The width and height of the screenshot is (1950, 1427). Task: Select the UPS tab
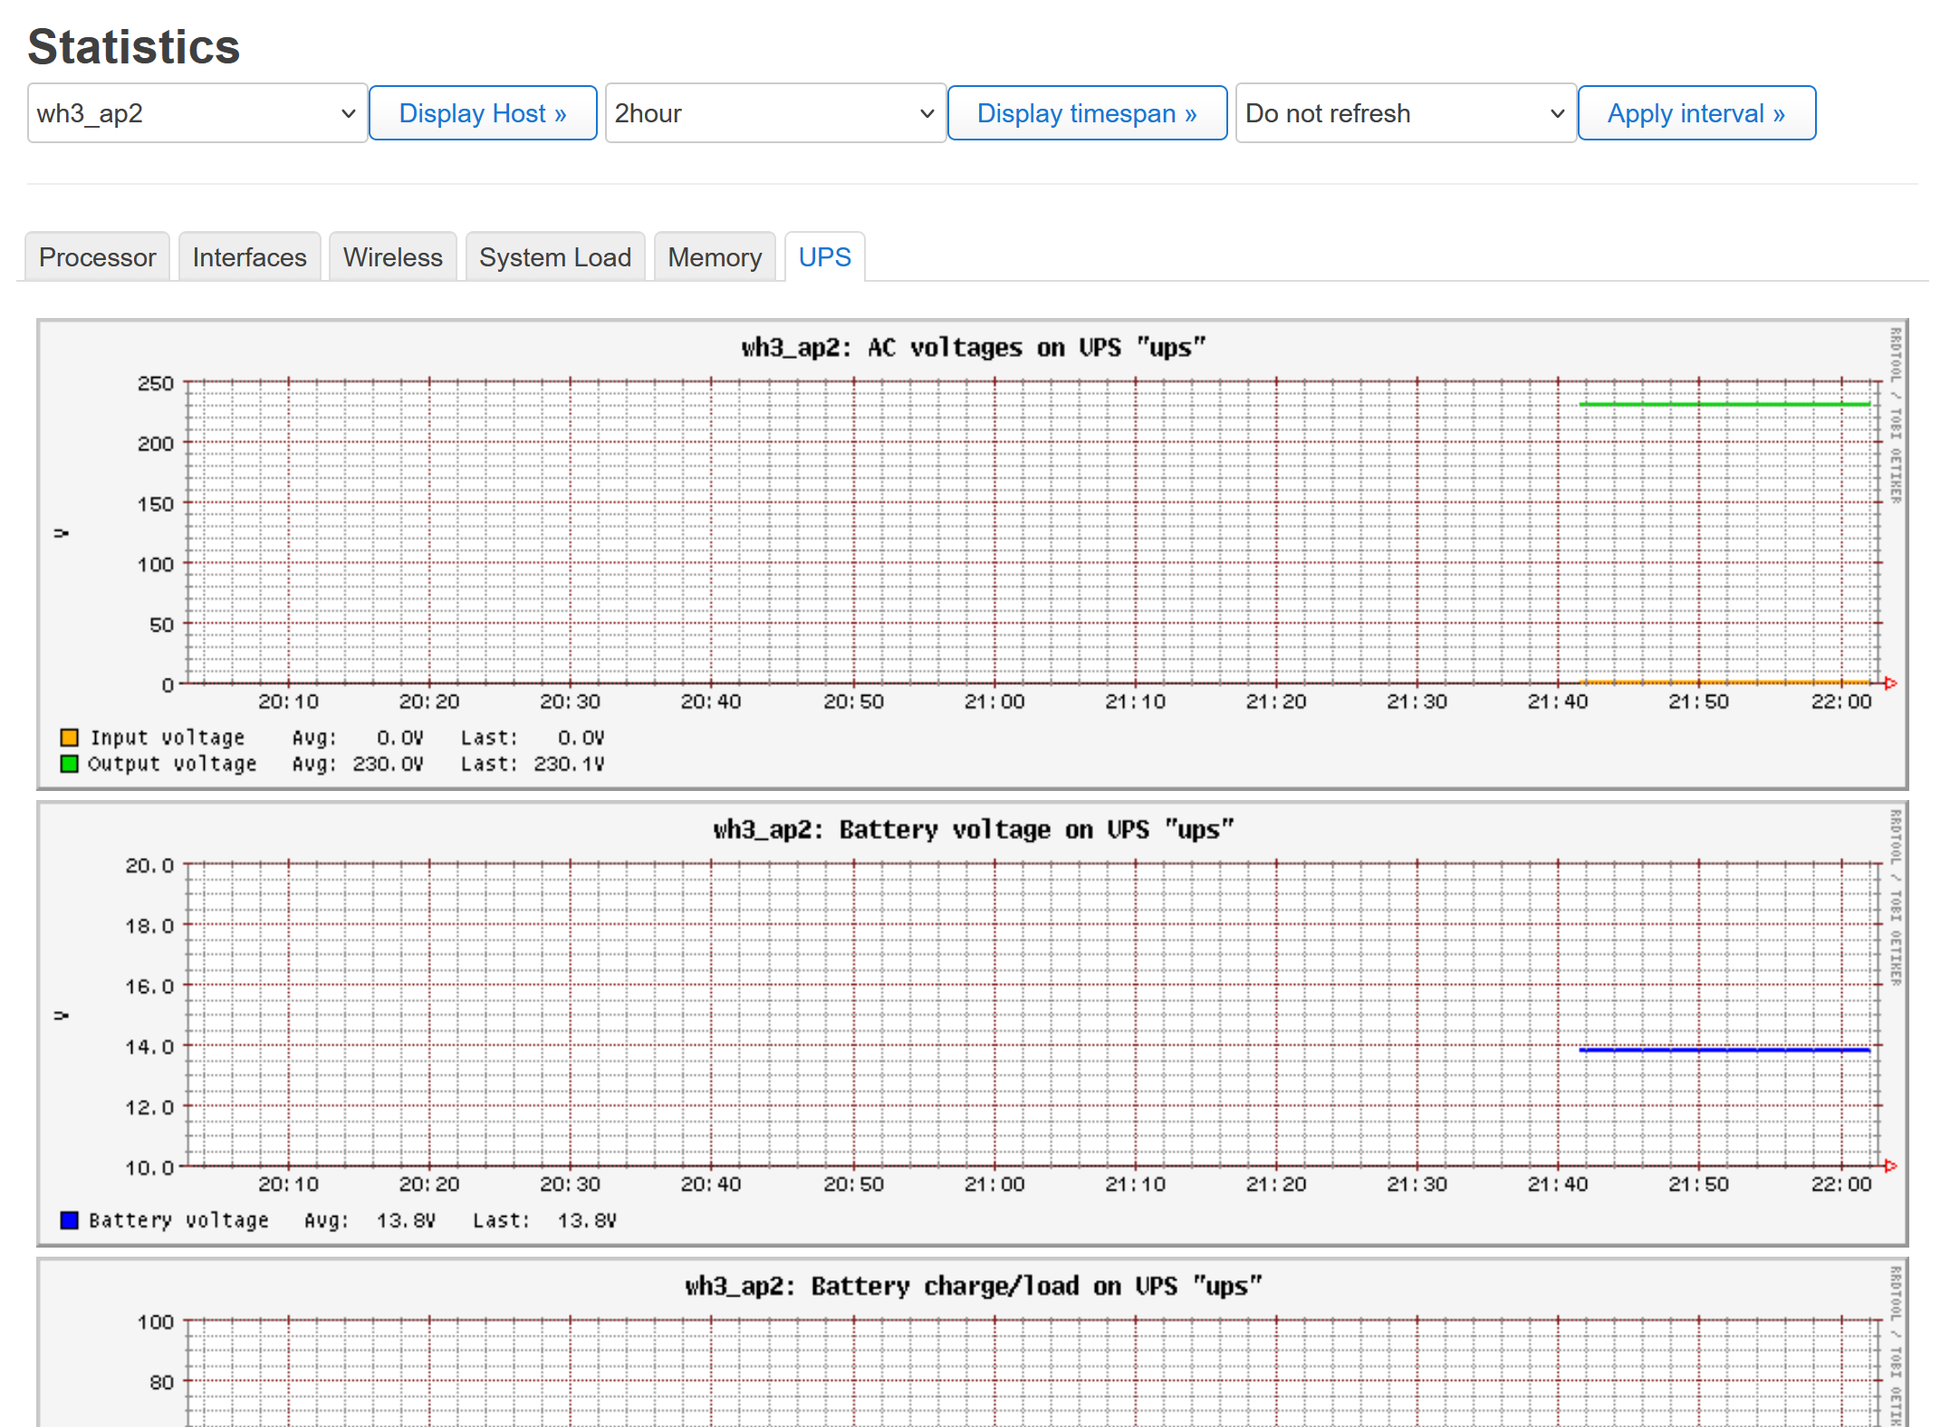(x=824, y=257)
